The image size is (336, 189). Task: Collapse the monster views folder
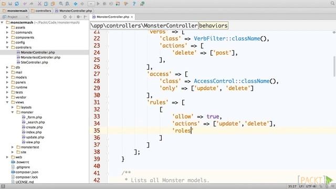13,112
